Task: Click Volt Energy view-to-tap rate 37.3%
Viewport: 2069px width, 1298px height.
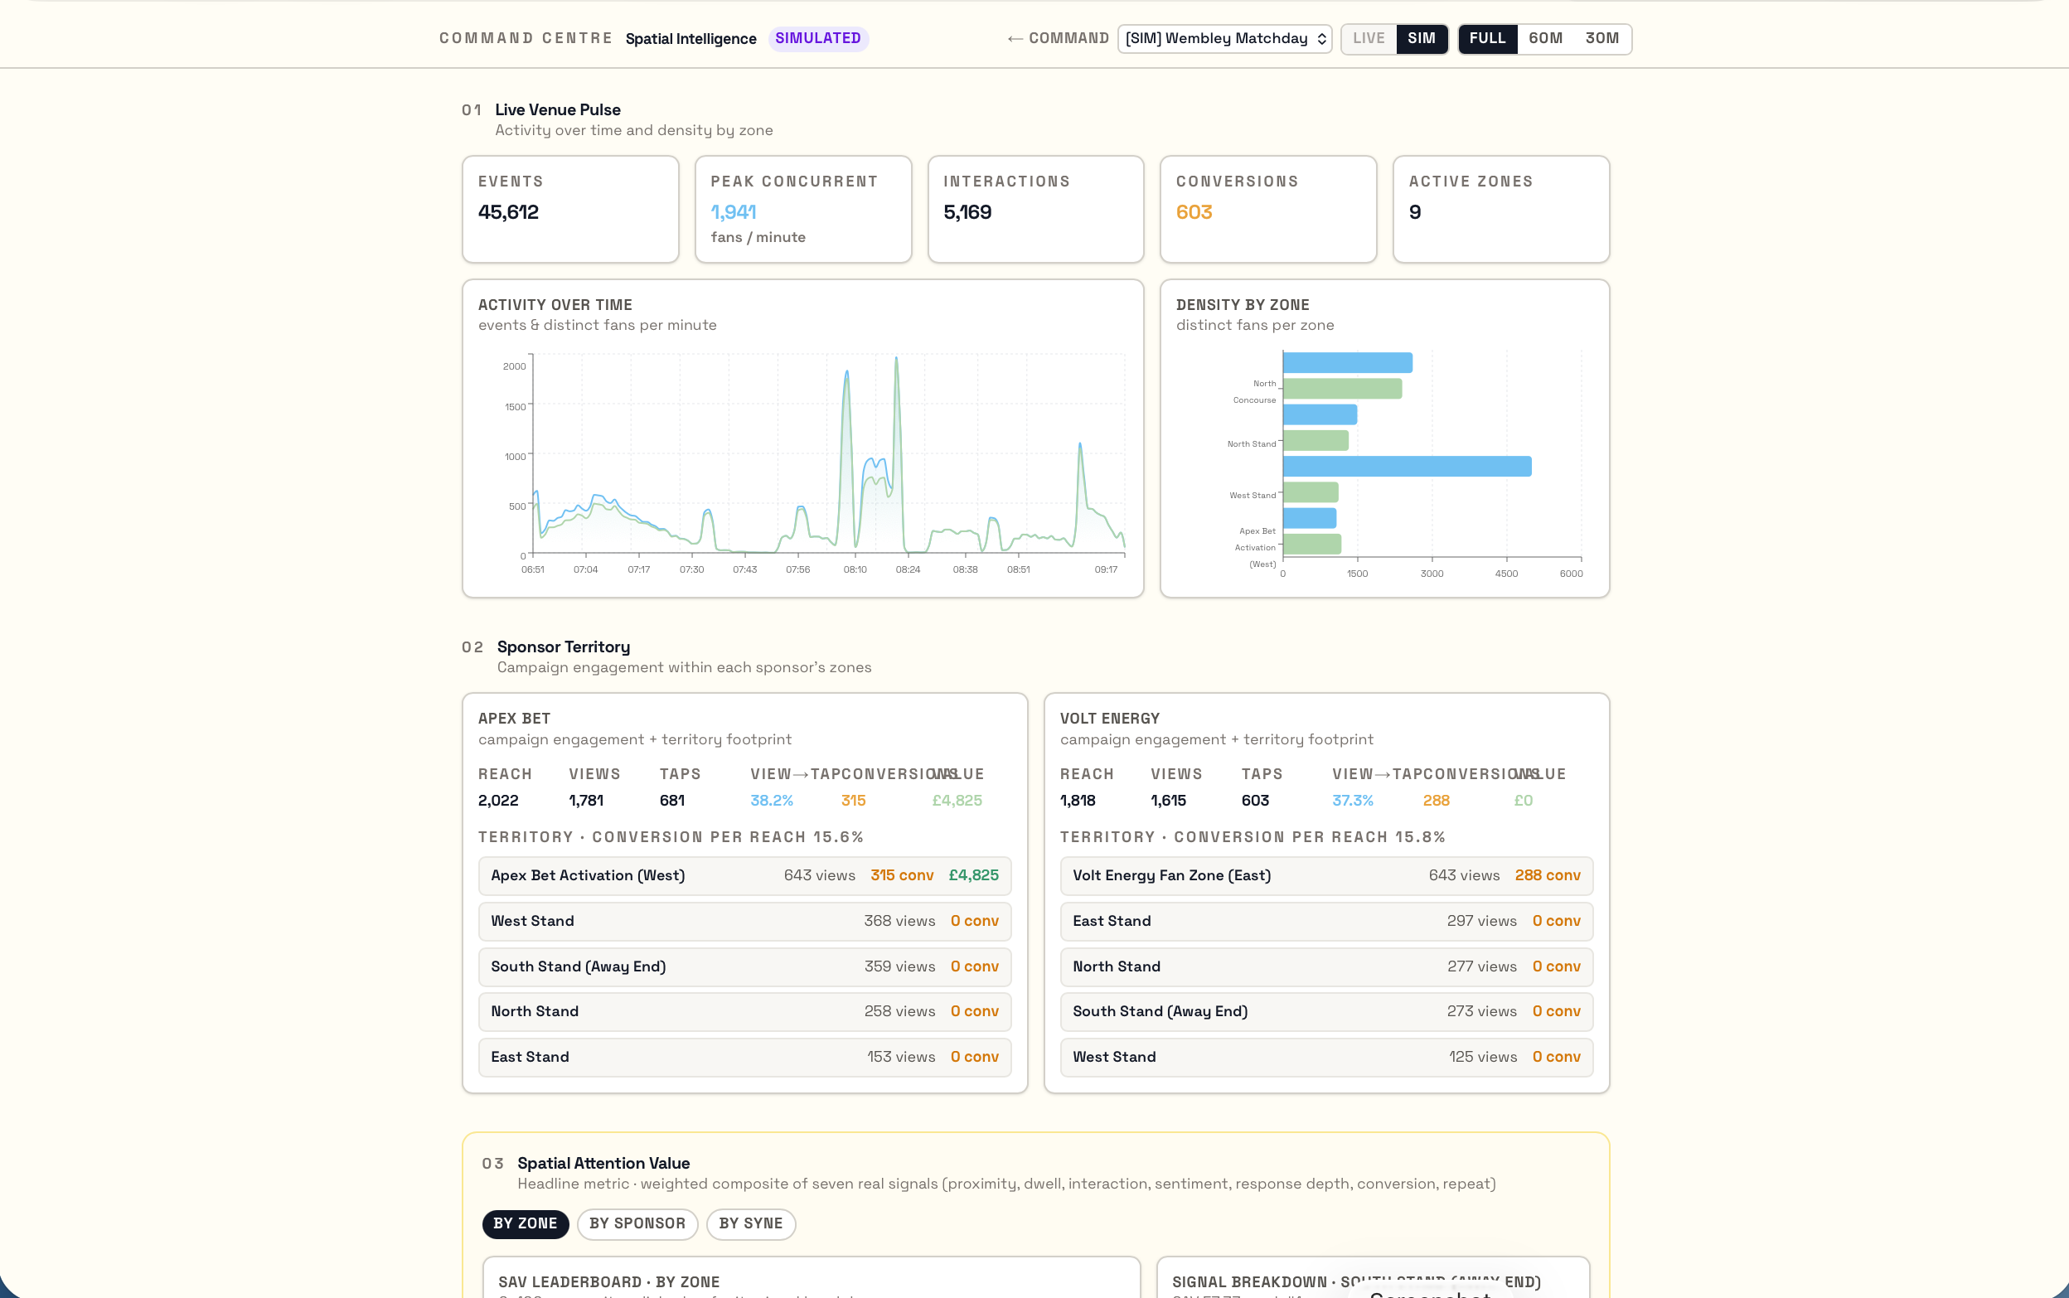Action: pyautogui.click(x=1352, y=800)
